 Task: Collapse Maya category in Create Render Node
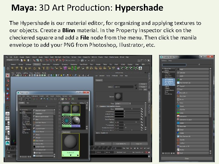pyautogui.click(x=163, y=72)
